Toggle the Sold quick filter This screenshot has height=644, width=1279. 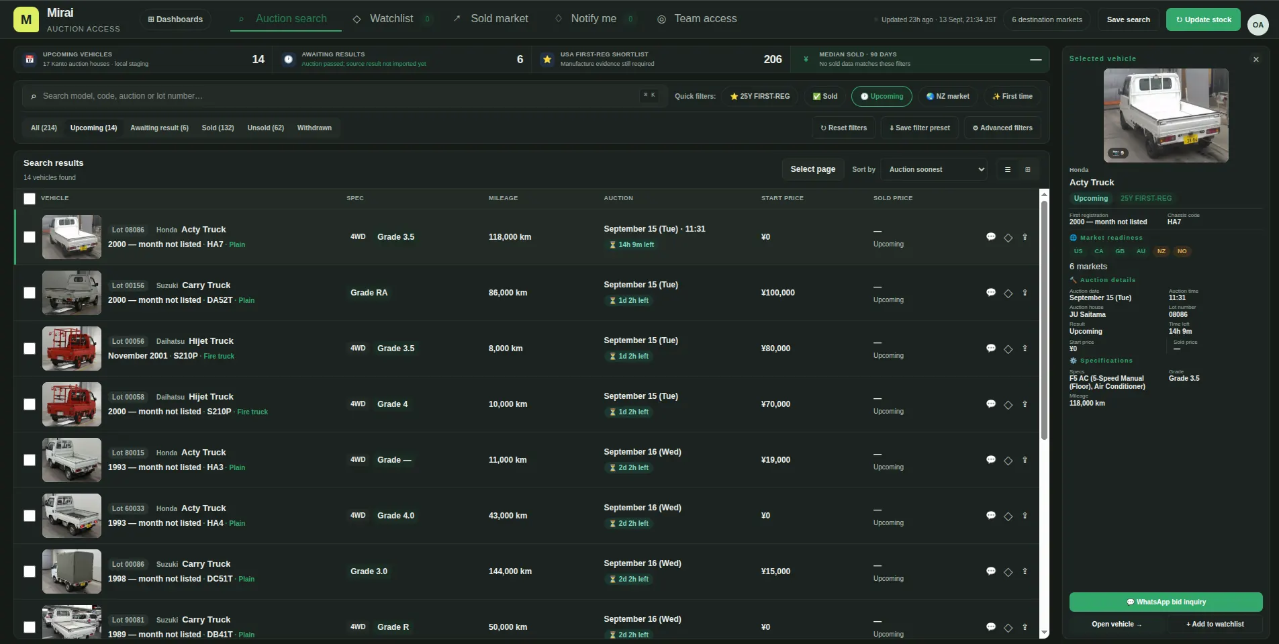pos(825,96)
